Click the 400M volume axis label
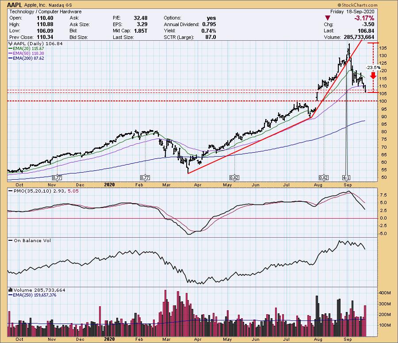Screen dimensions: 398x343 (385, 293)
